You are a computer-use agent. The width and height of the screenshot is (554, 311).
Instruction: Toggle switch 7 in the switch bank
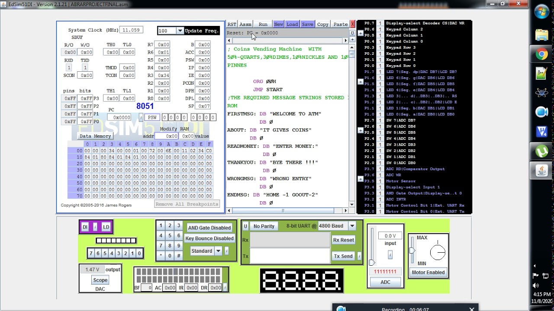91,254
